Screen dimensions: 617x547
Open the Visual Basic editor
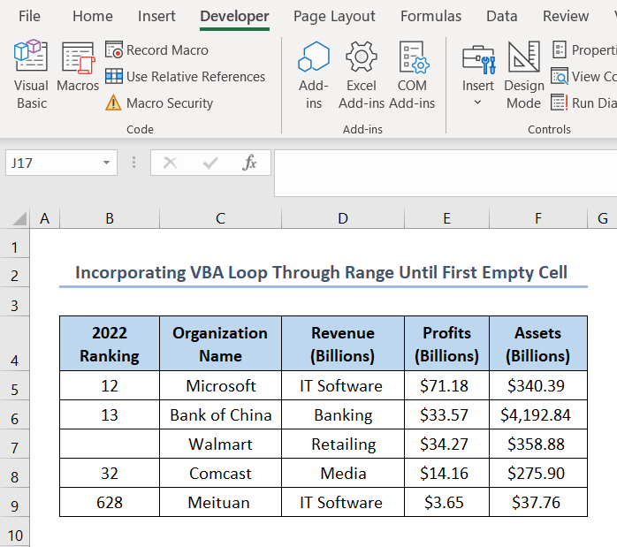pyautogui.click(x=31, y=75)
